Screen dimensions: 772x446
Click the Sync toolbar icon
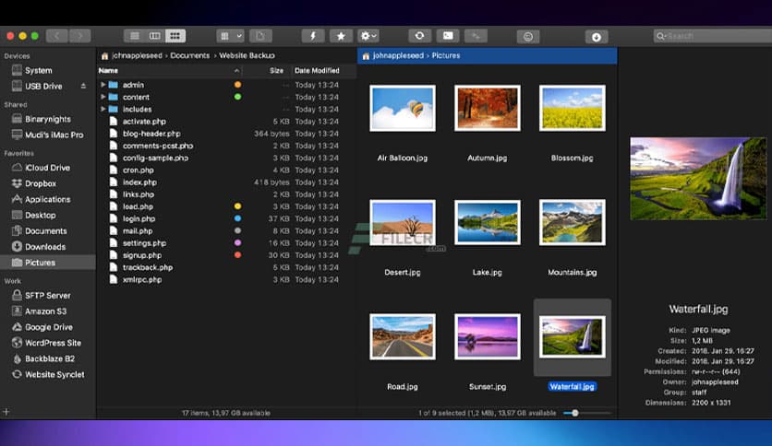click(x=420, y=36)
